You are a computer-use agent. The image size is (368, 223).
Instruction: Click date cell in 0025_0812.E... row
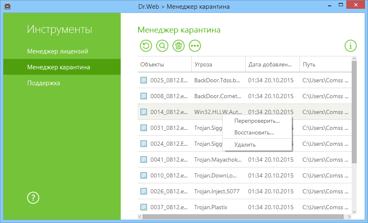271,80
